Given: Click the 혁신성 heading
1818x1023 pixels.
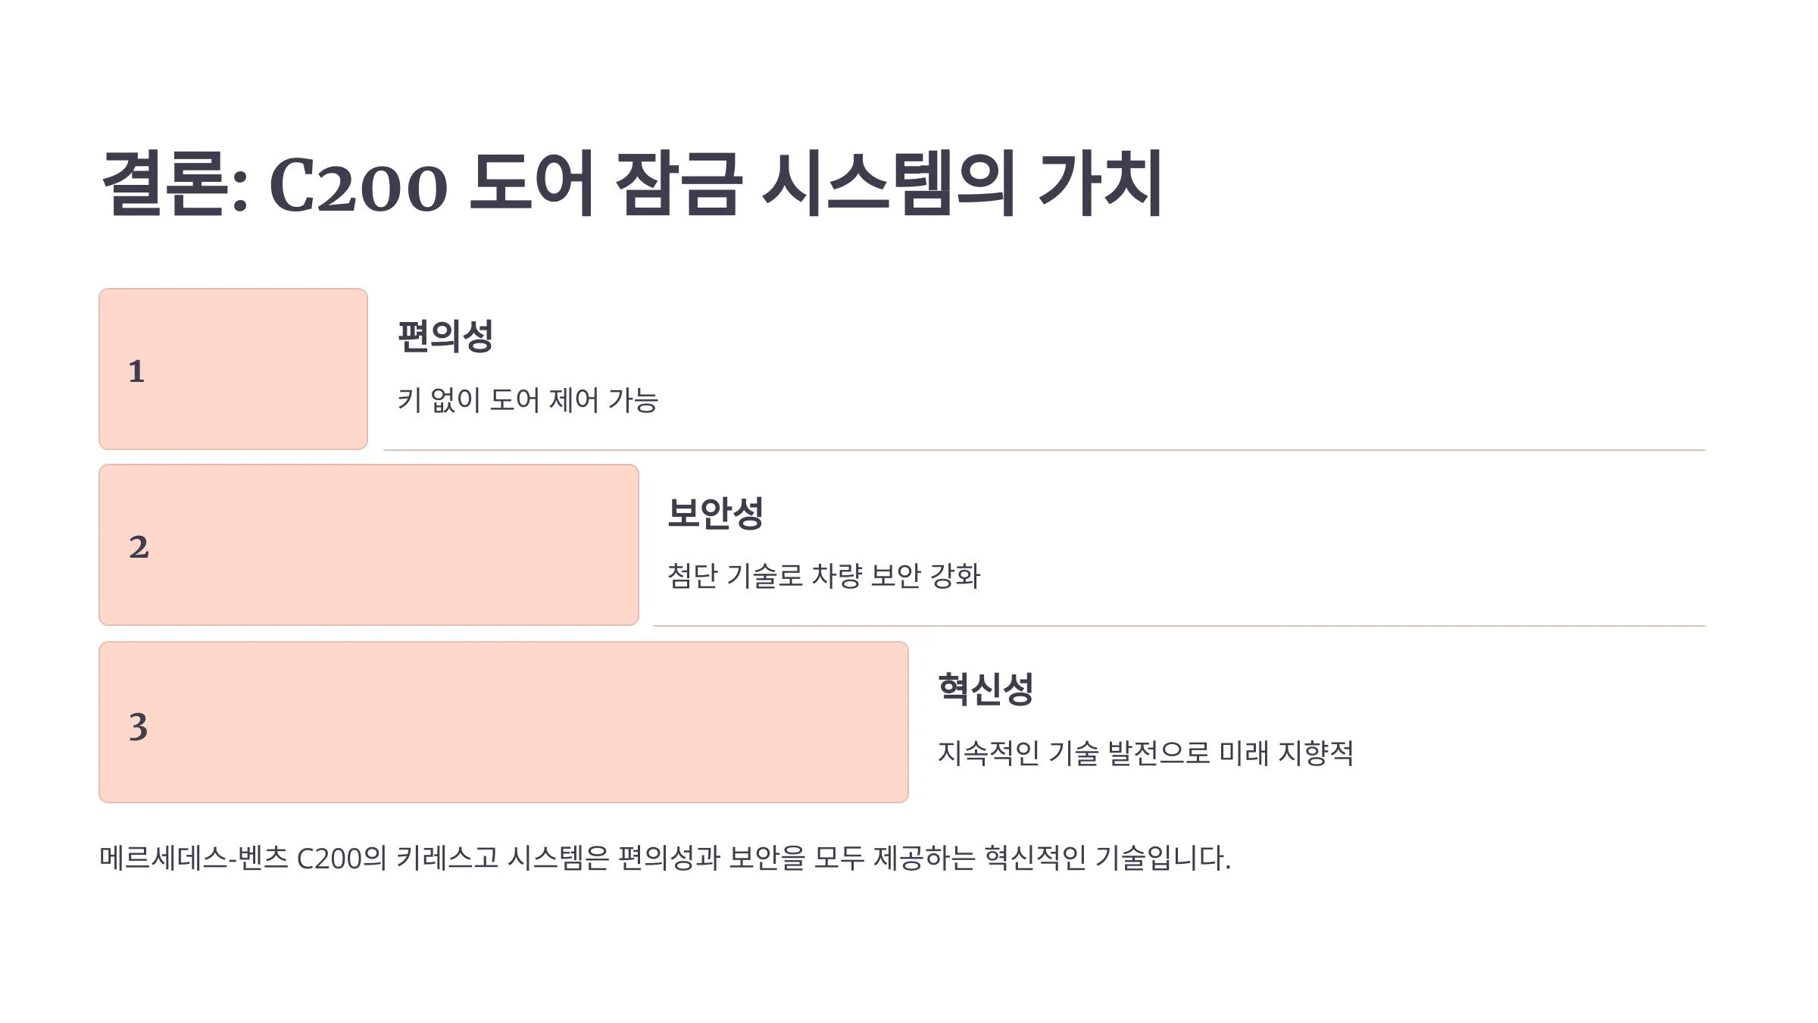Looking at the screenshot, I should click(986, 690).
